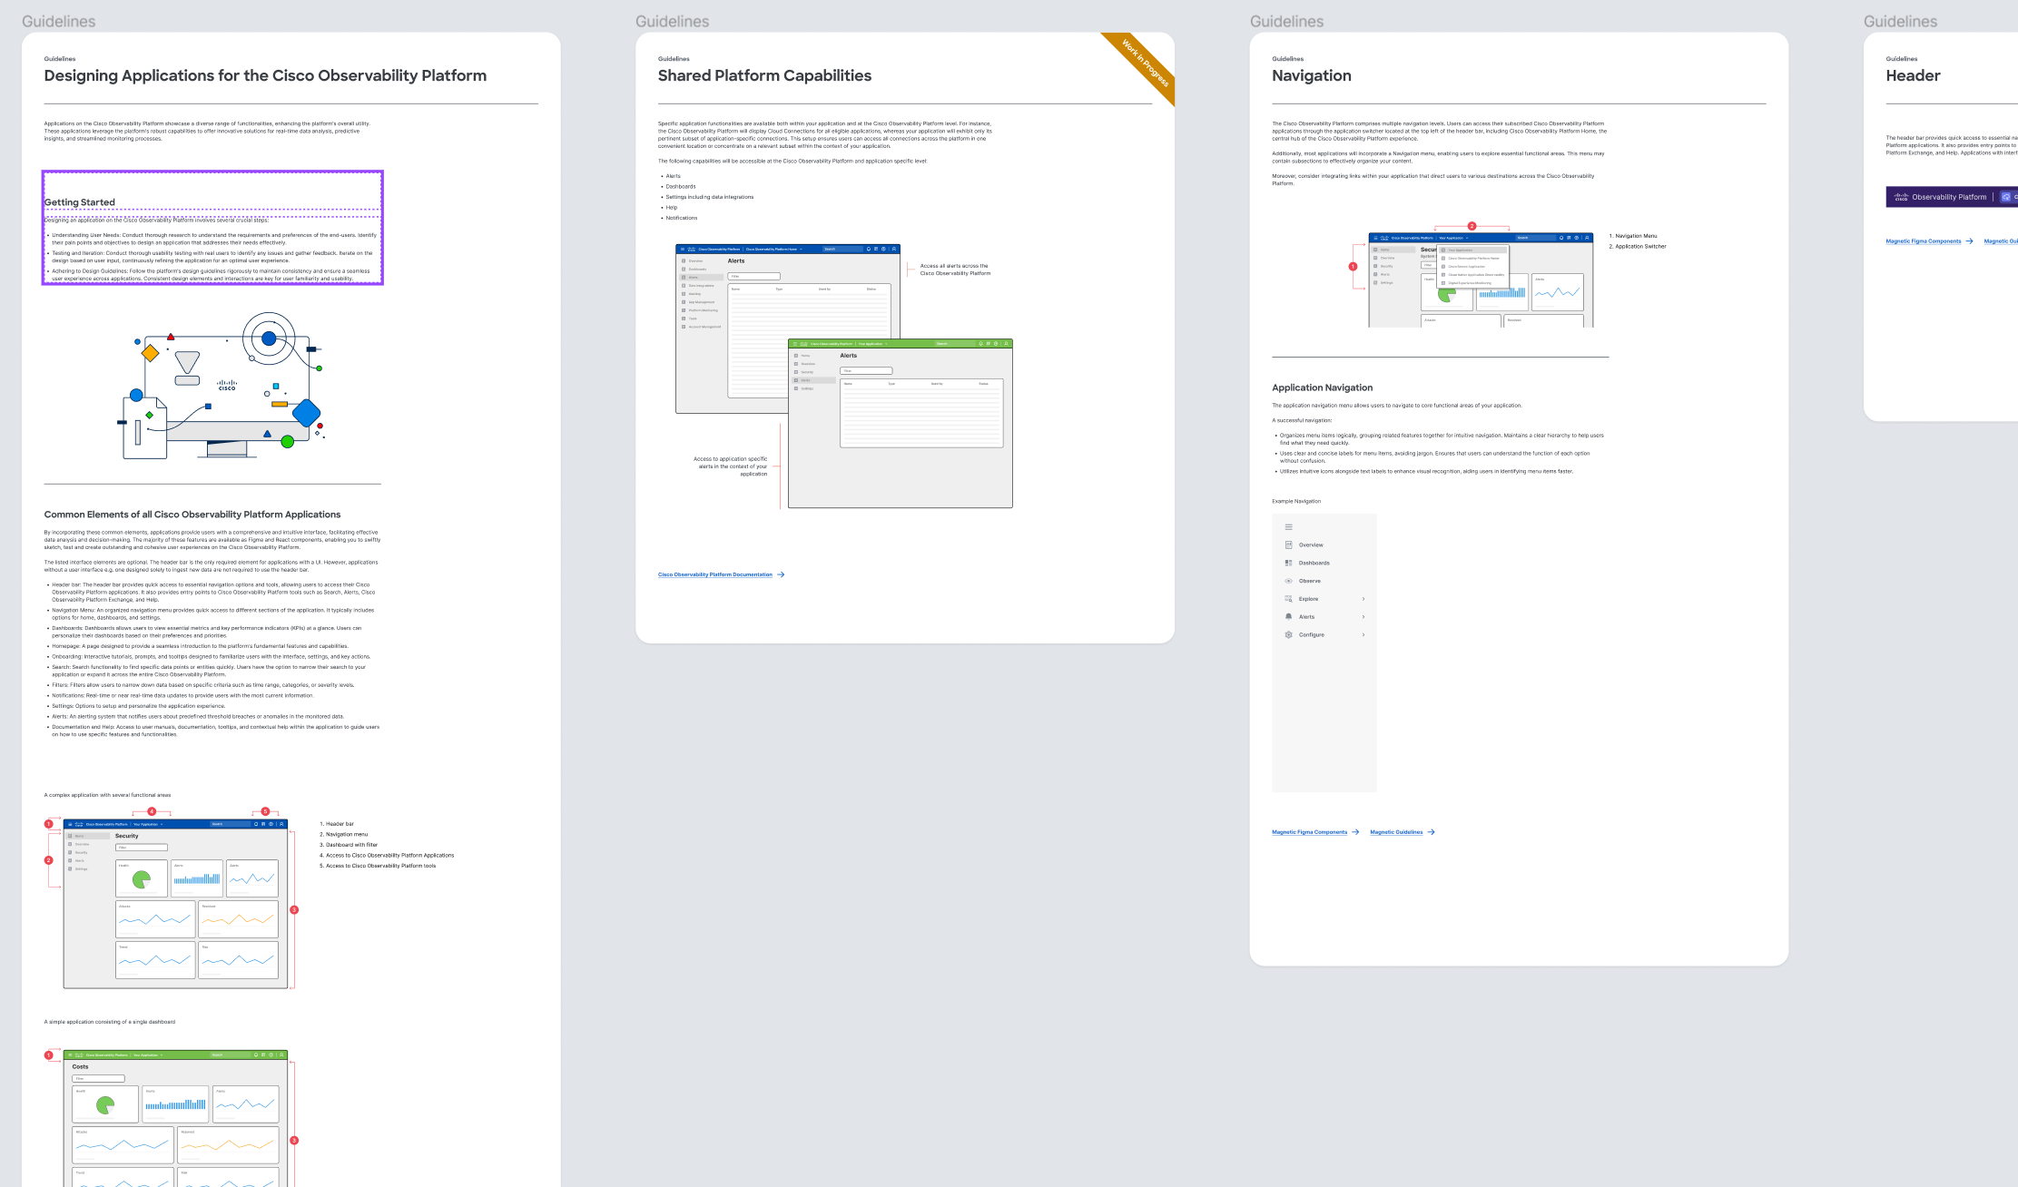Select '3. Dashboard with filter' legend text
2018x1187 pixels.
(349, 845)
